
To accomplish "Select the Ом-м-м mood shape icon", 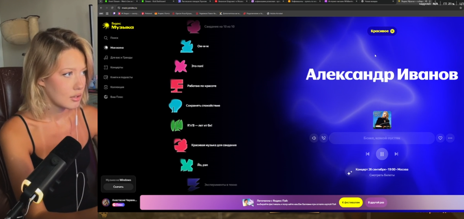I will click(187, 46).
